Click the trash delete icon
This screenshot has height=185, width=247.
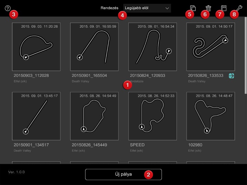(208, 8)
